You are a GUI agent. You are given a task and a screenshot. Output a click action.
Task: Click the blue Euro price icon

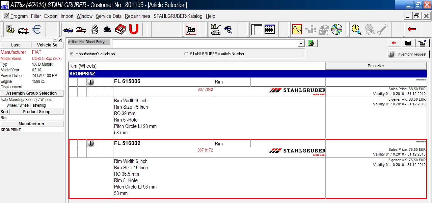pyautogui.click(x=36, y=30)
